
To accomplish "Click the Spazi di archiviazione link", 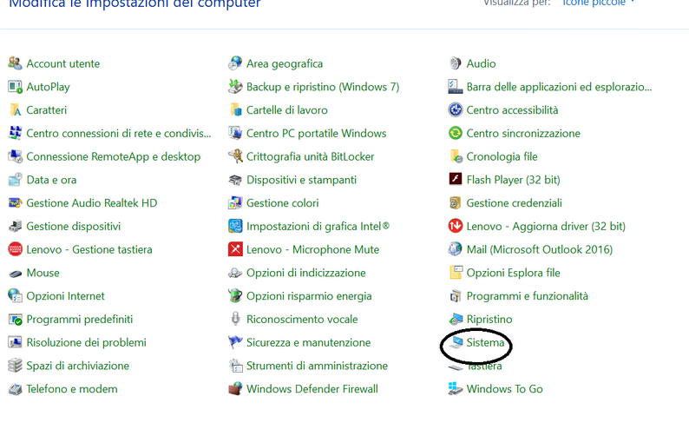I will (78, 366).
